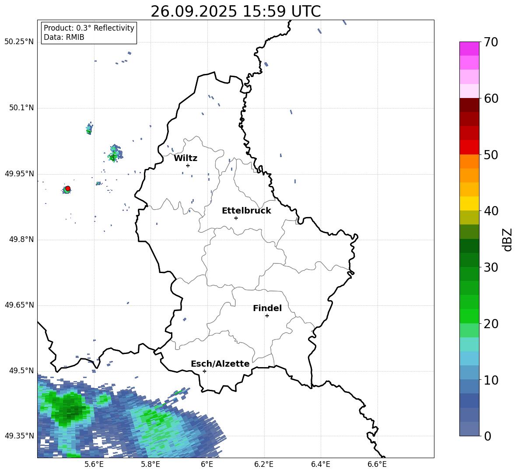This screenshot has height=473, width=518.
Task: Pick the dark green swatch just above 30
Action: 469,259
